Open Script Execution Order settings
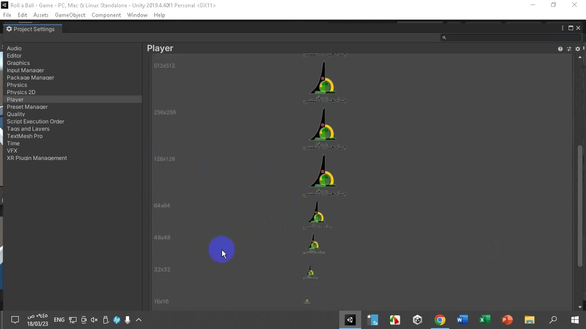The width and height of the screenshot is (586, 329). click(36, 122)
